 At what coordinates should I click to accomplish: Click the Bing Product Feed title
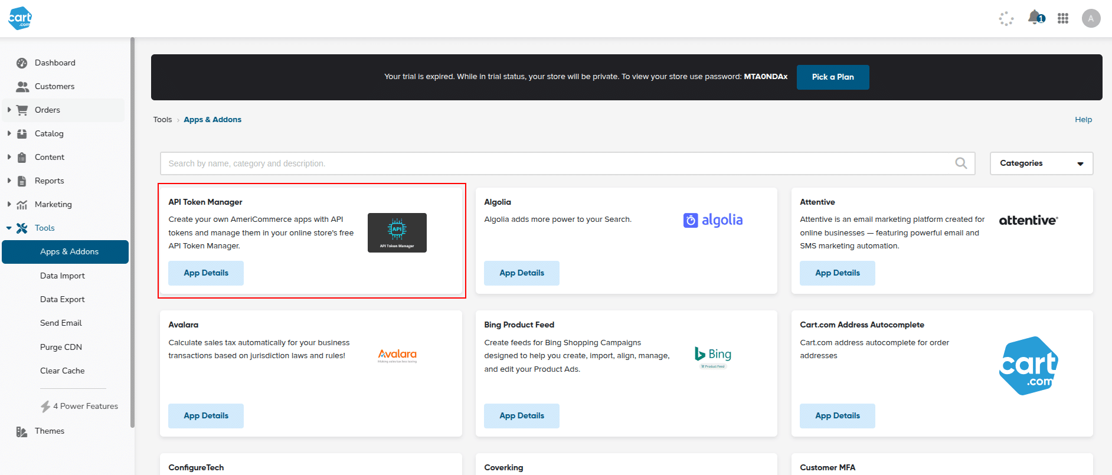(519, 325)
